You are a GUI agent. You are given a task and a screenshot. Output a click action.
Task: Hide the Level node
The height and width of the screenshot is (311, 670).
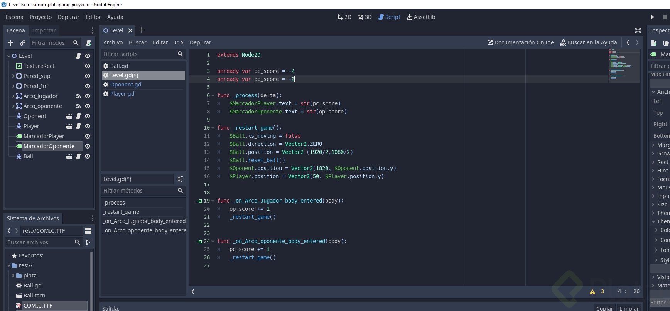[88, 56]
